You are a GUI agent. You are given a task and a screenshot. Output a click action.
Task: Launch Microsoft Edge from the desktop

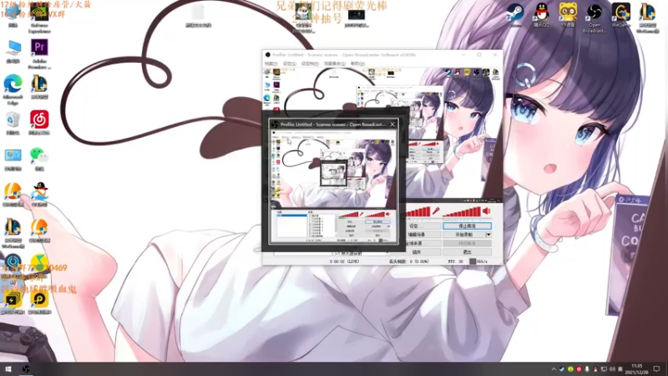click(13, 89)
